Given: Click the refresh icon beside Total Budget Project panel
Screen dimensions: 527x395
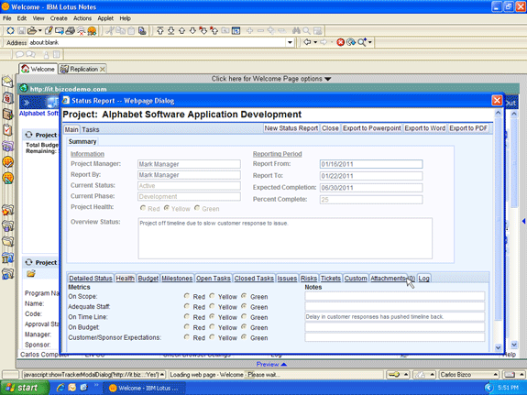Looking at the screenshot, I should click(29, 135).
